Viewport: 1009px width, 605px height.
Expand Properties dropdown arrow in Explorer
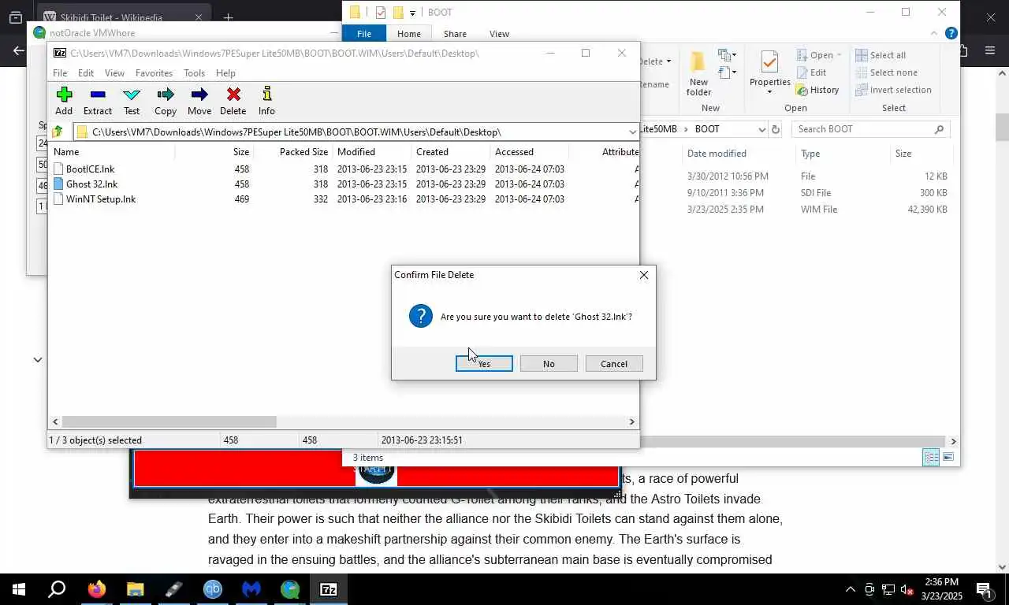pyautogui.click(x=769, y=92)
